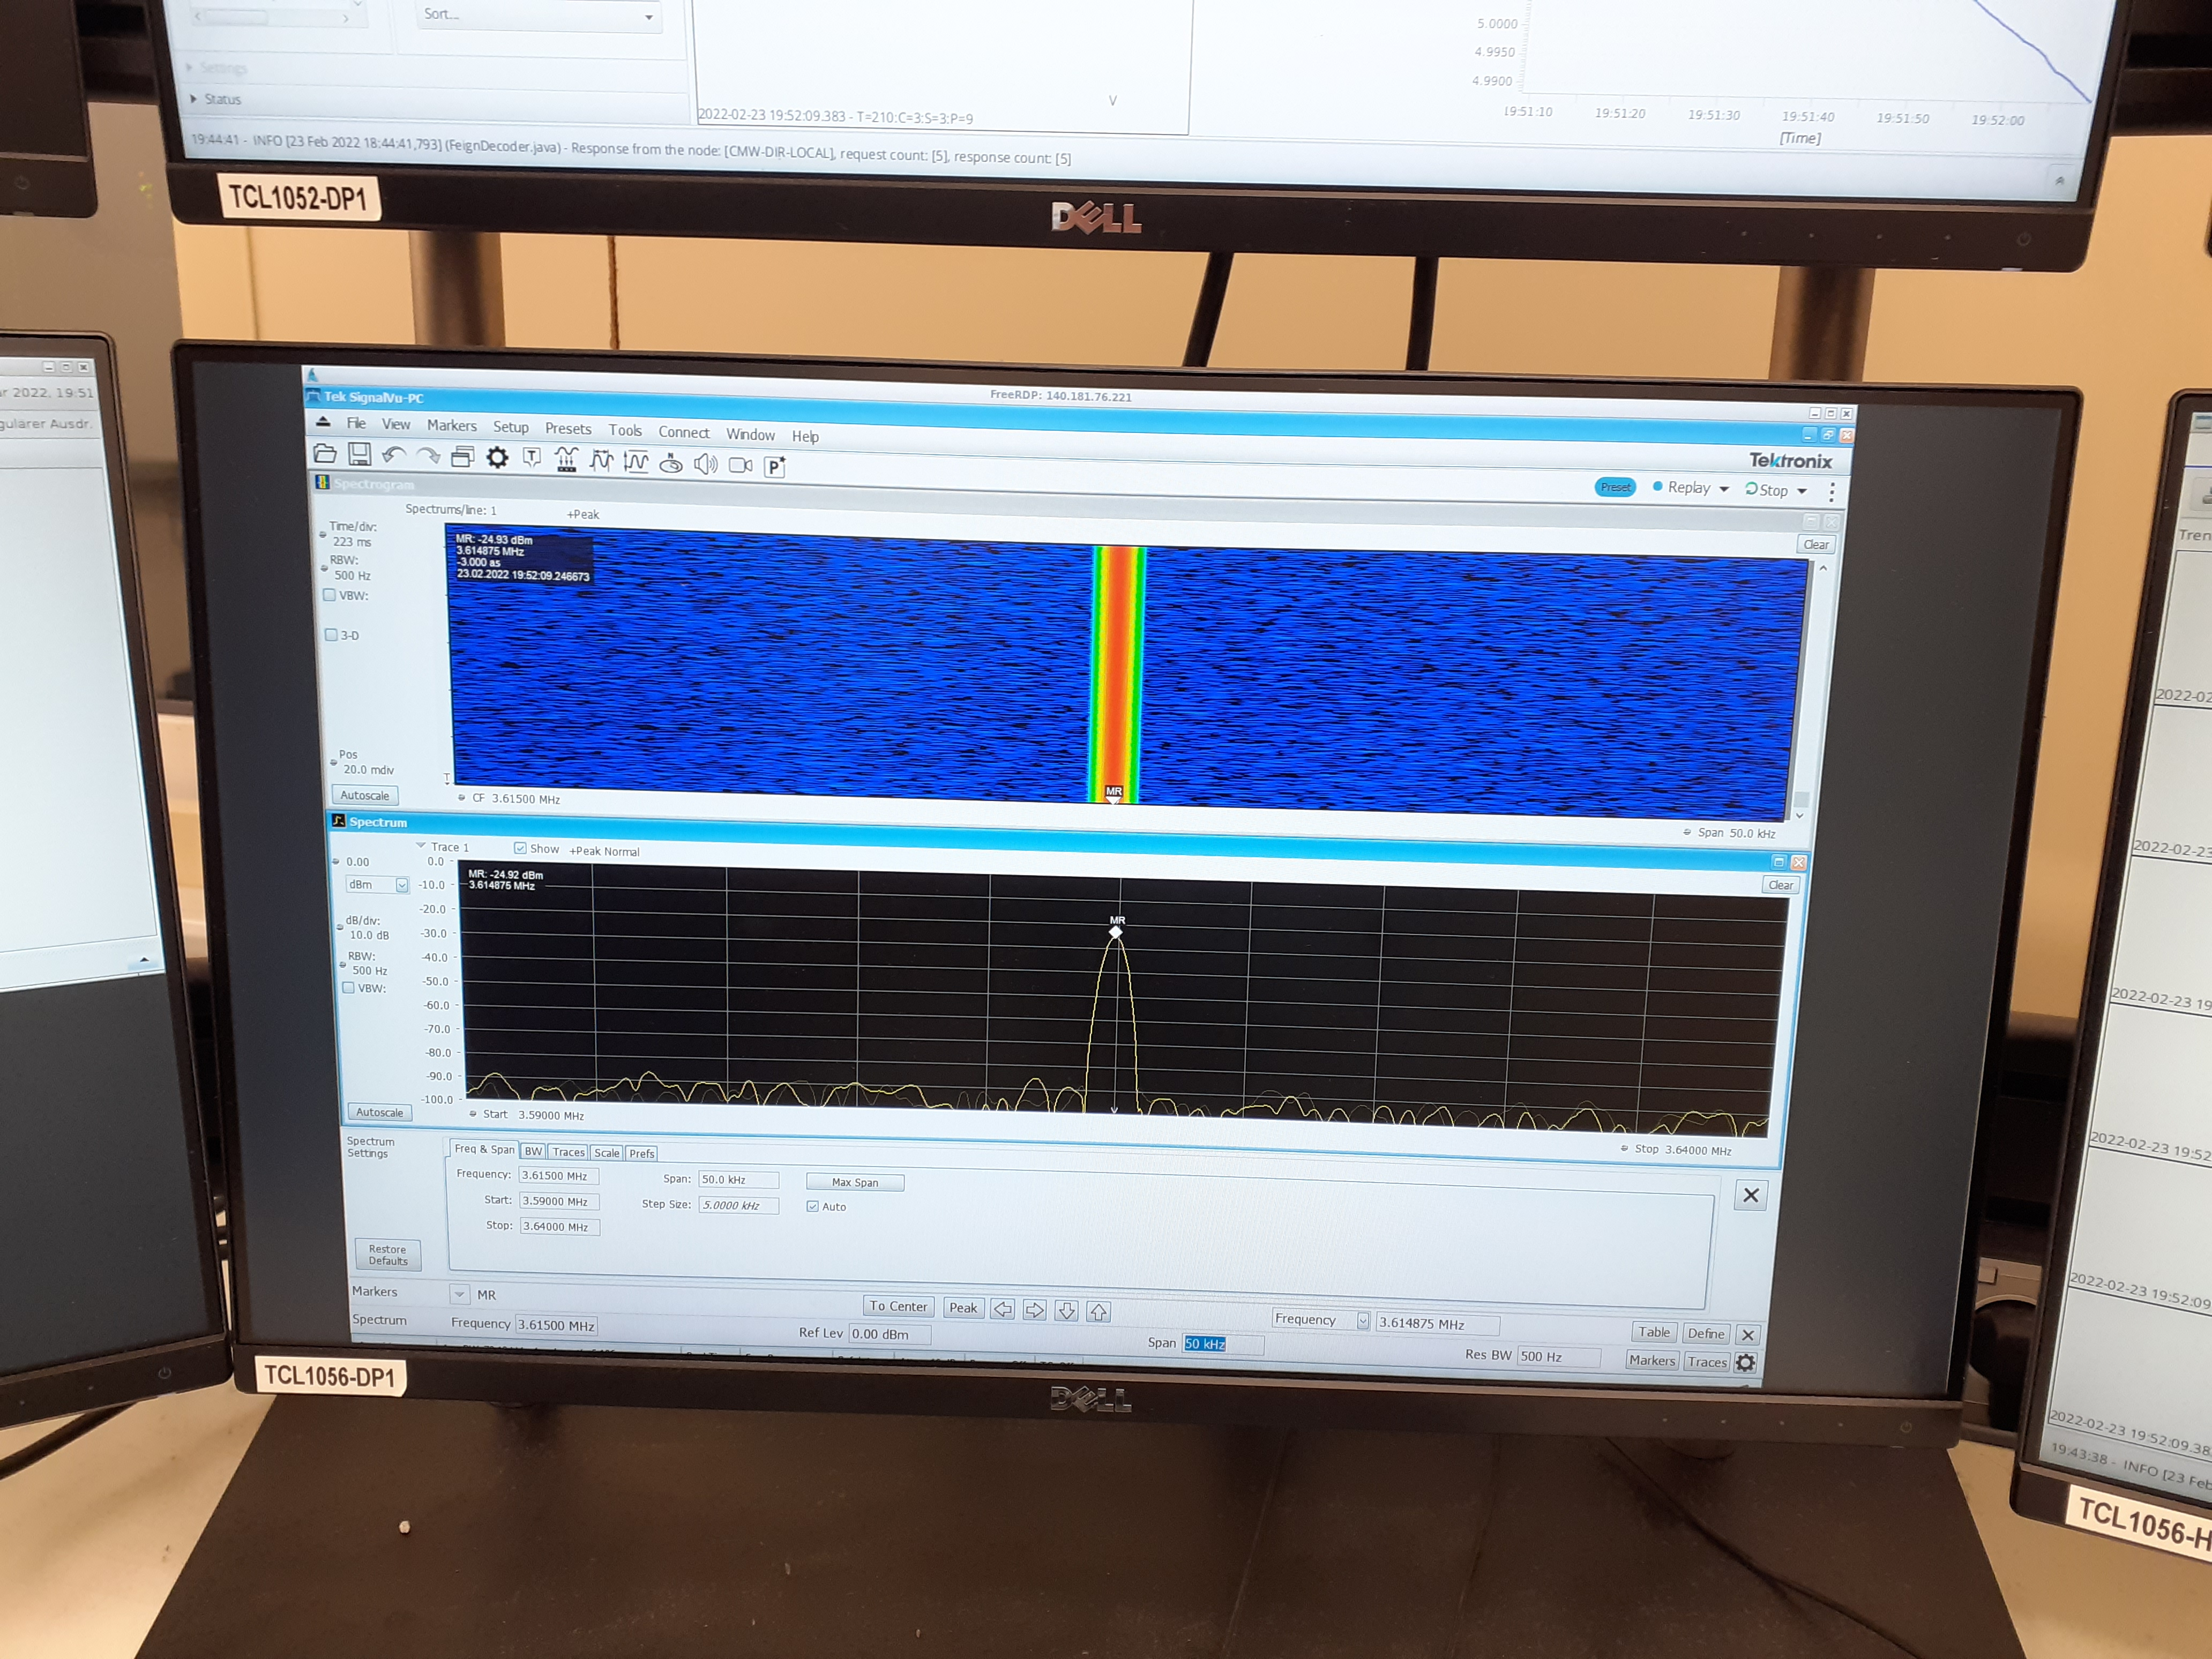Click the open file folder icon
The image size is (2212, 1659).
tap(325, 453)
